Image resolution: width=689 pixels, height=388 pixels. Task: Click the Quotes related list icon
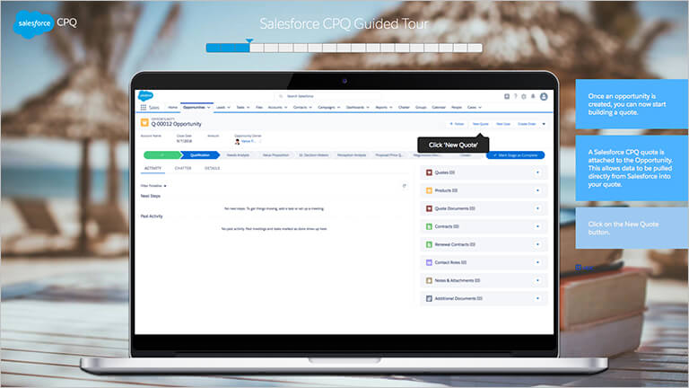(430, 172)
